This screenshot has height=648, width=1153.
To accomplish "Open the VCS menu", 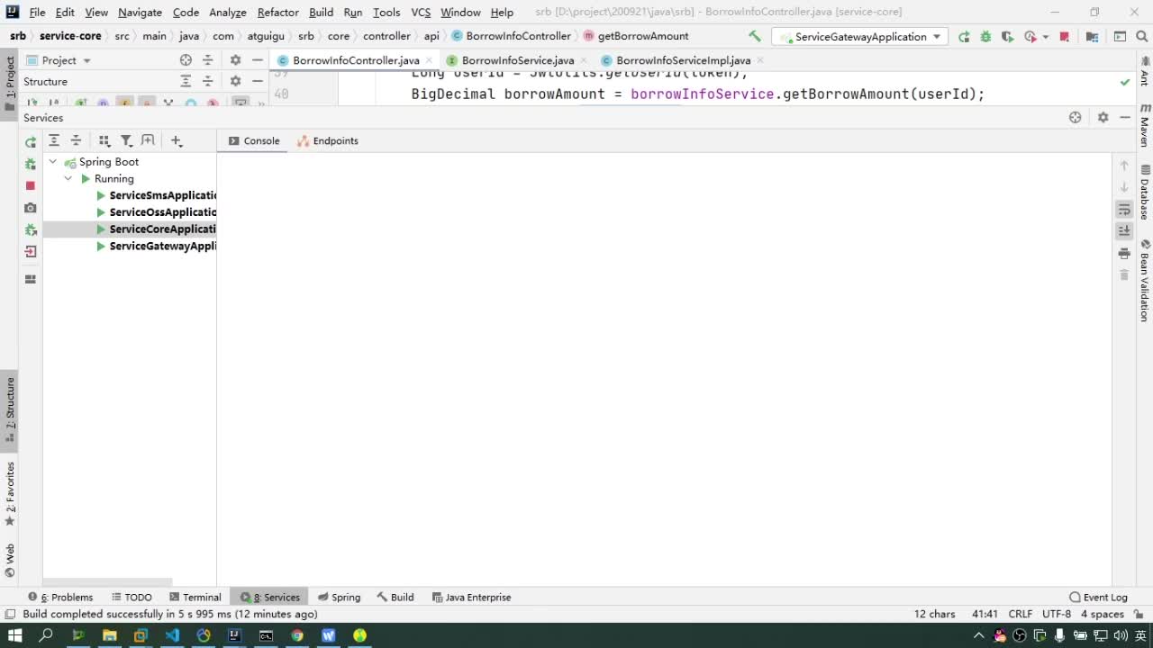I will click(421, 13).
